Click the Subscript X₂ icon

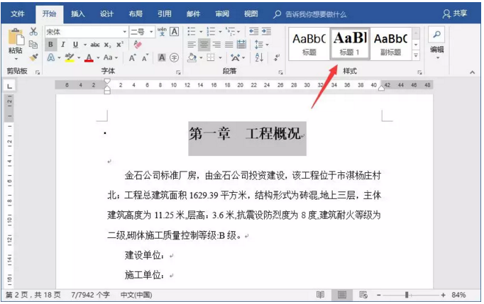point(109,45)
